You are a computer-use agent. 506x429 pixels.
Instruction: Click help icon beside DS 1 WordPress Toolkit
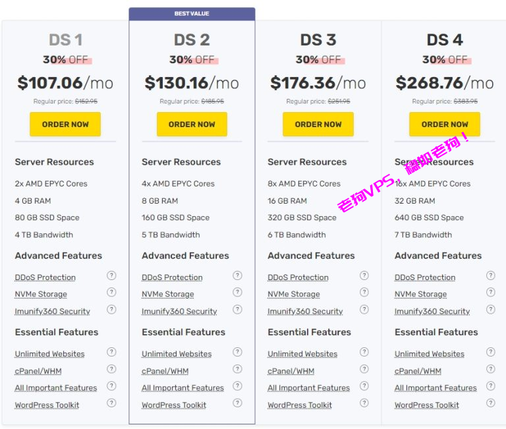(111, 403)
